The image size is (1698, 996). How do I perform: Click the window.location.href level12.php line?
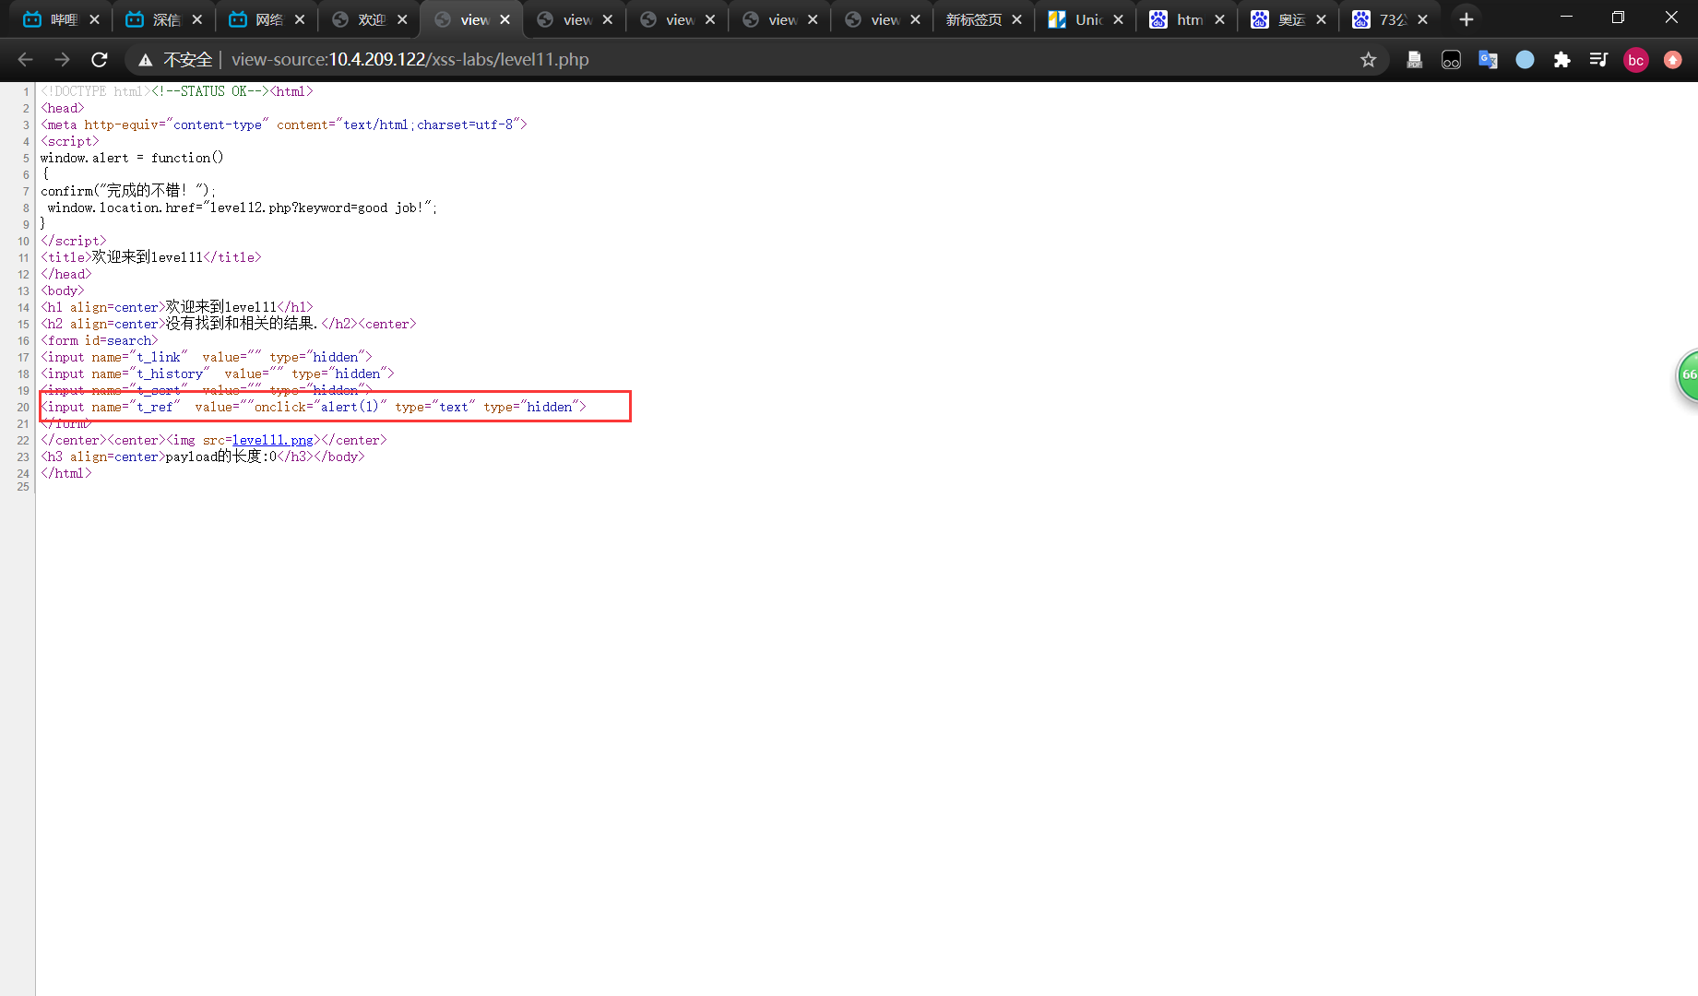coord(243,207)
